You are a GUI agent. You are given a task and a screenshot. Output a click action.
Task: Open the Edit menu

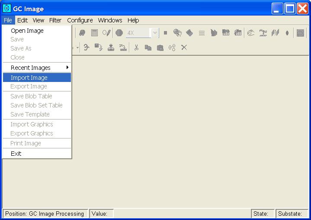[x=22, y=20]
